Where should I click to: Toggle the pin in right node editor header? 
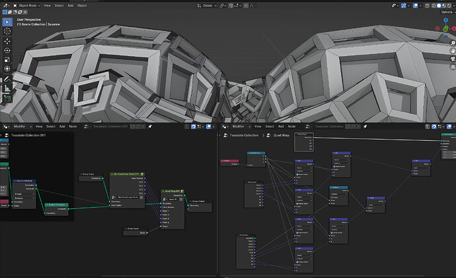365,126
